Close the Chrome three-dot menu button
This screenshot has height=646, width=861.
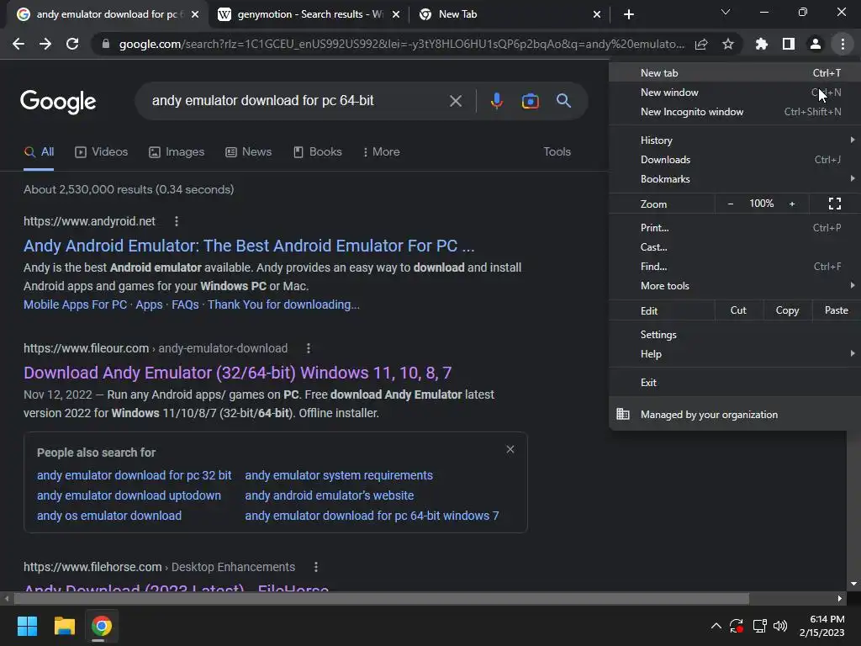843,44
